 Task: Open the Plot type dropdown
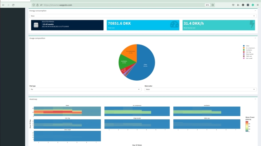85,89
